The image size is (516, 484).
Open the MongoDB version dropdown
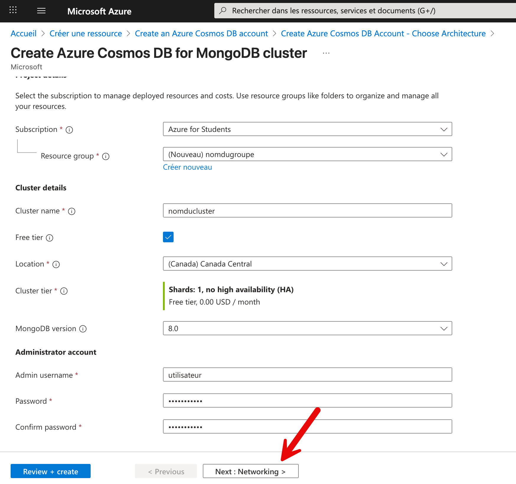coord(443,328)
